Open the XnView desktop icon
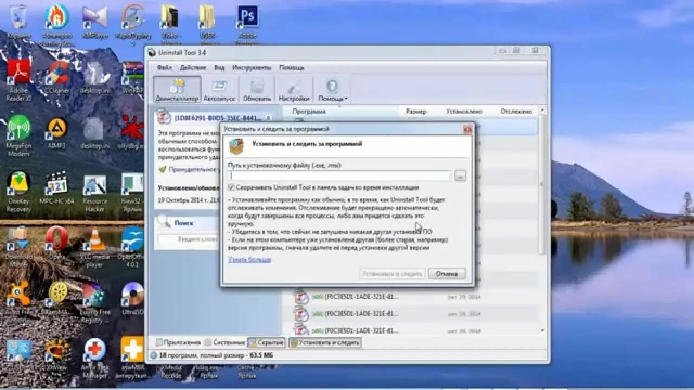 (57, 355)
